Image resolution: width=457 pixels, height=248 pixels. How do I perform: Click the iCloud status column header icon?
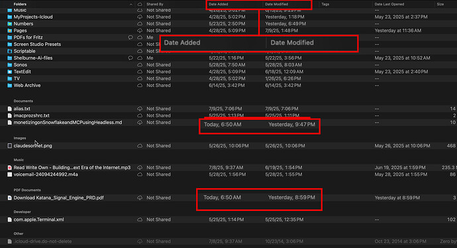140,4
